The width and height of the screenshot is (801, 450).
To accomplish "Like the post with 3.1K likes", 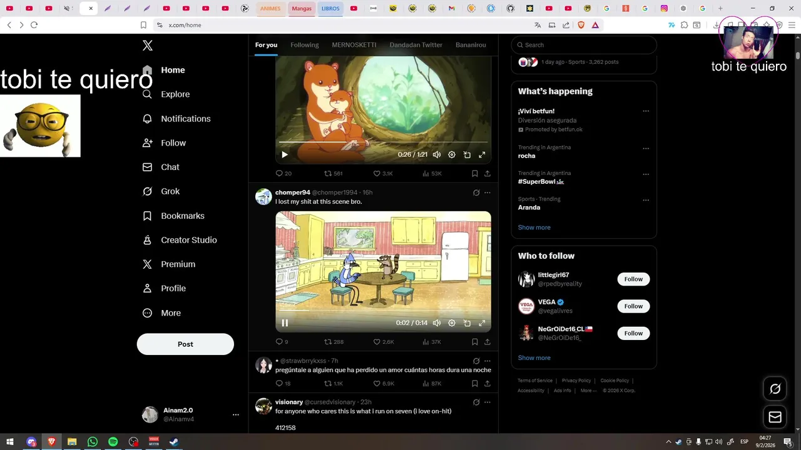I will (383, 174).
